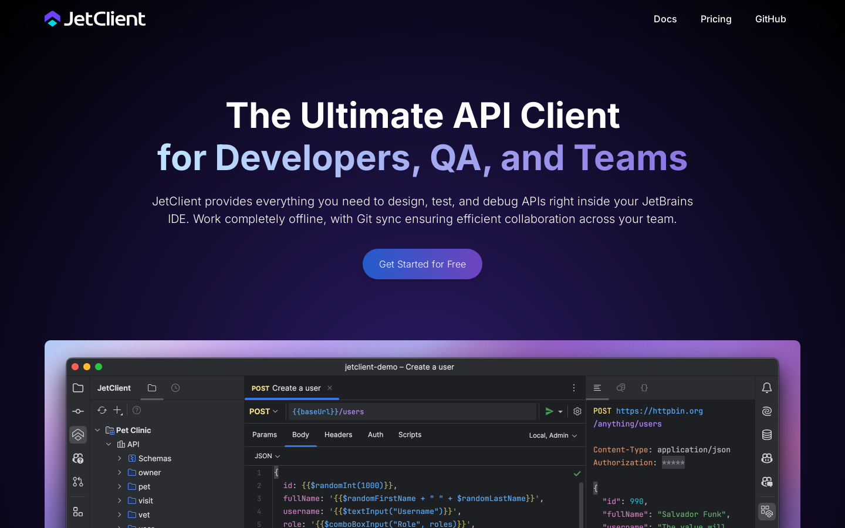Select the JetClient layered tool window icon
This screenshot has width=845, height=528.
78,435
